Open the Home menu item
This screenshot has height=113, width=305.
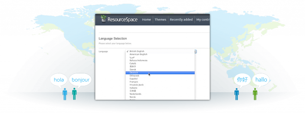pyautogui.click(x=147, y=20)
